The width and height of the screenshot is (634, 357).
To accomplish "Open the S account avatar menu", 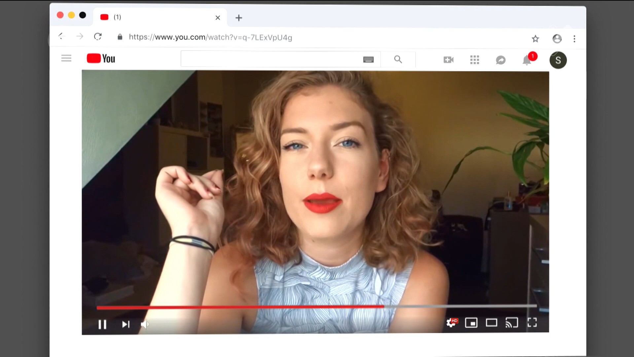I will point(558,60).
